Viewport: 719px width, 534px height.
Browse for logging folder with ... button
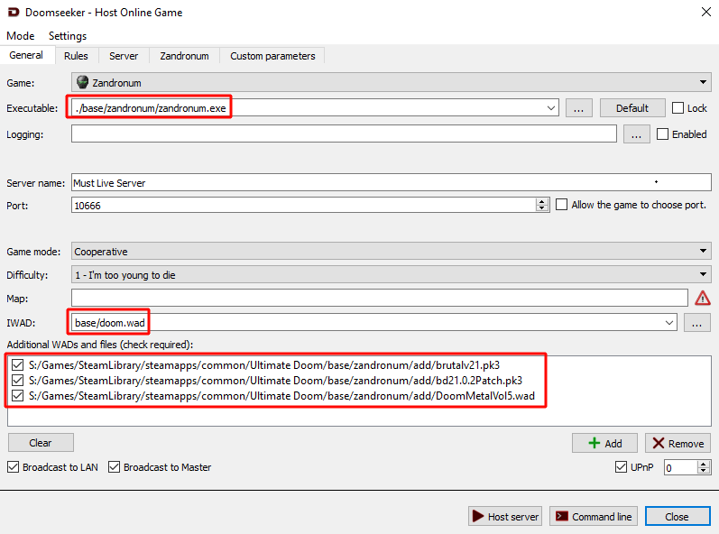637,134
